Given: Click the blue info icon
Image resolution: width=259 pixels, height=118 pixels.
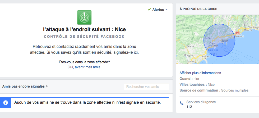Looking at the screenshot, I should [6, 102].
